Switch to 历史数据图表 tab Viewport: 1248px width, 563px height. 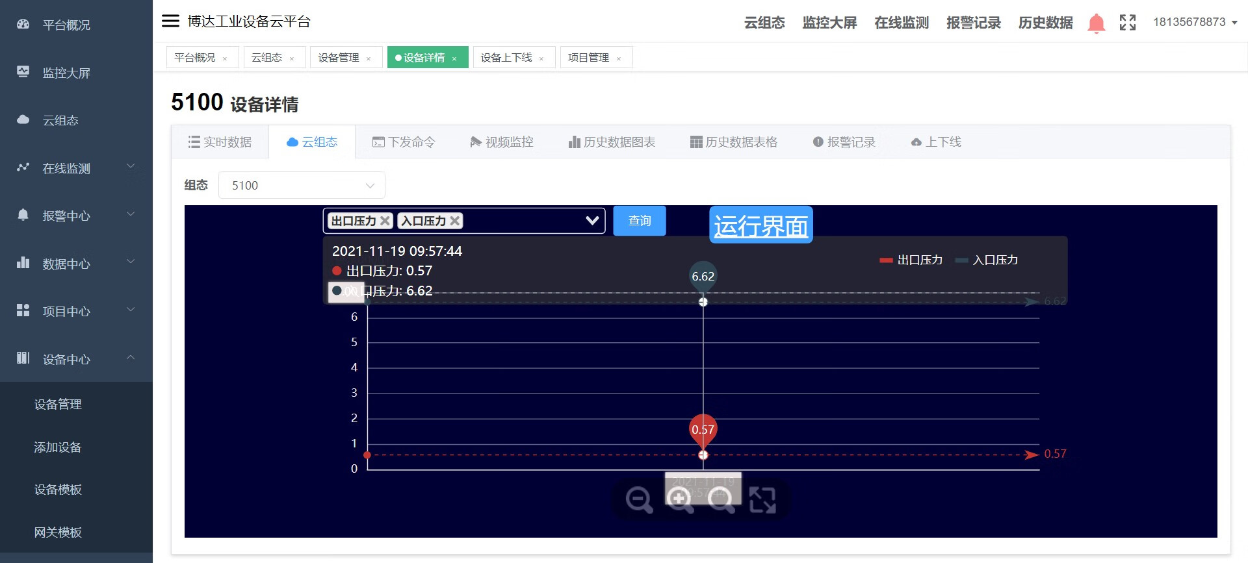point(612,142)
